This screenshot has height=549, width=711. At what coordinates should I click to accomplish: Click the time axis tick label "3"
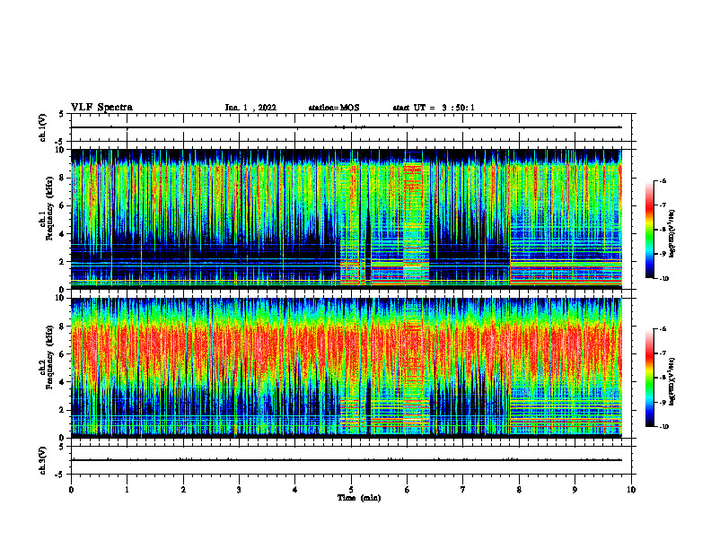click(239, 490)
